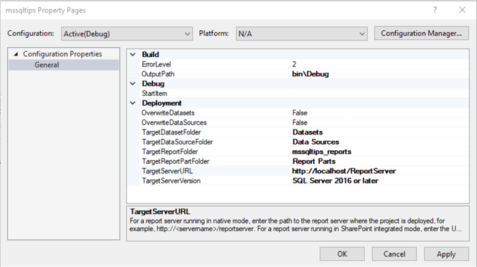Close the mssqltips Property Pages dialog
Image resolution: width=477 pixels, height=267 pixels.
(x=462, y=10)
